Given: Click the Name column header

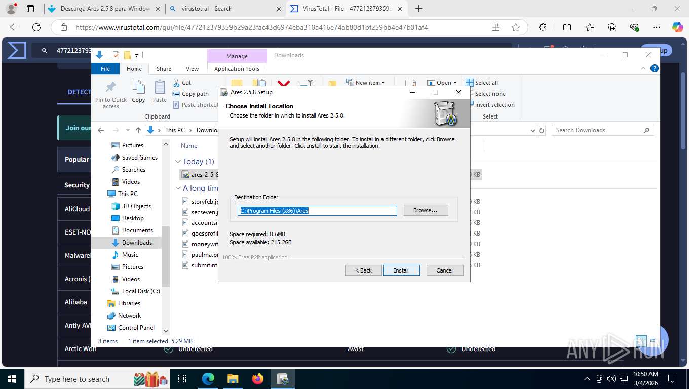Looking at the screenshot, I should pos(189,146).
